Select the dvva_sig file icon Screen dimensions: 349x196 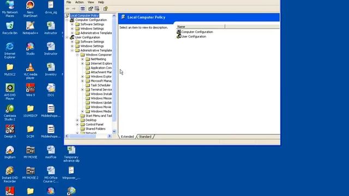[x=51, y=7]
